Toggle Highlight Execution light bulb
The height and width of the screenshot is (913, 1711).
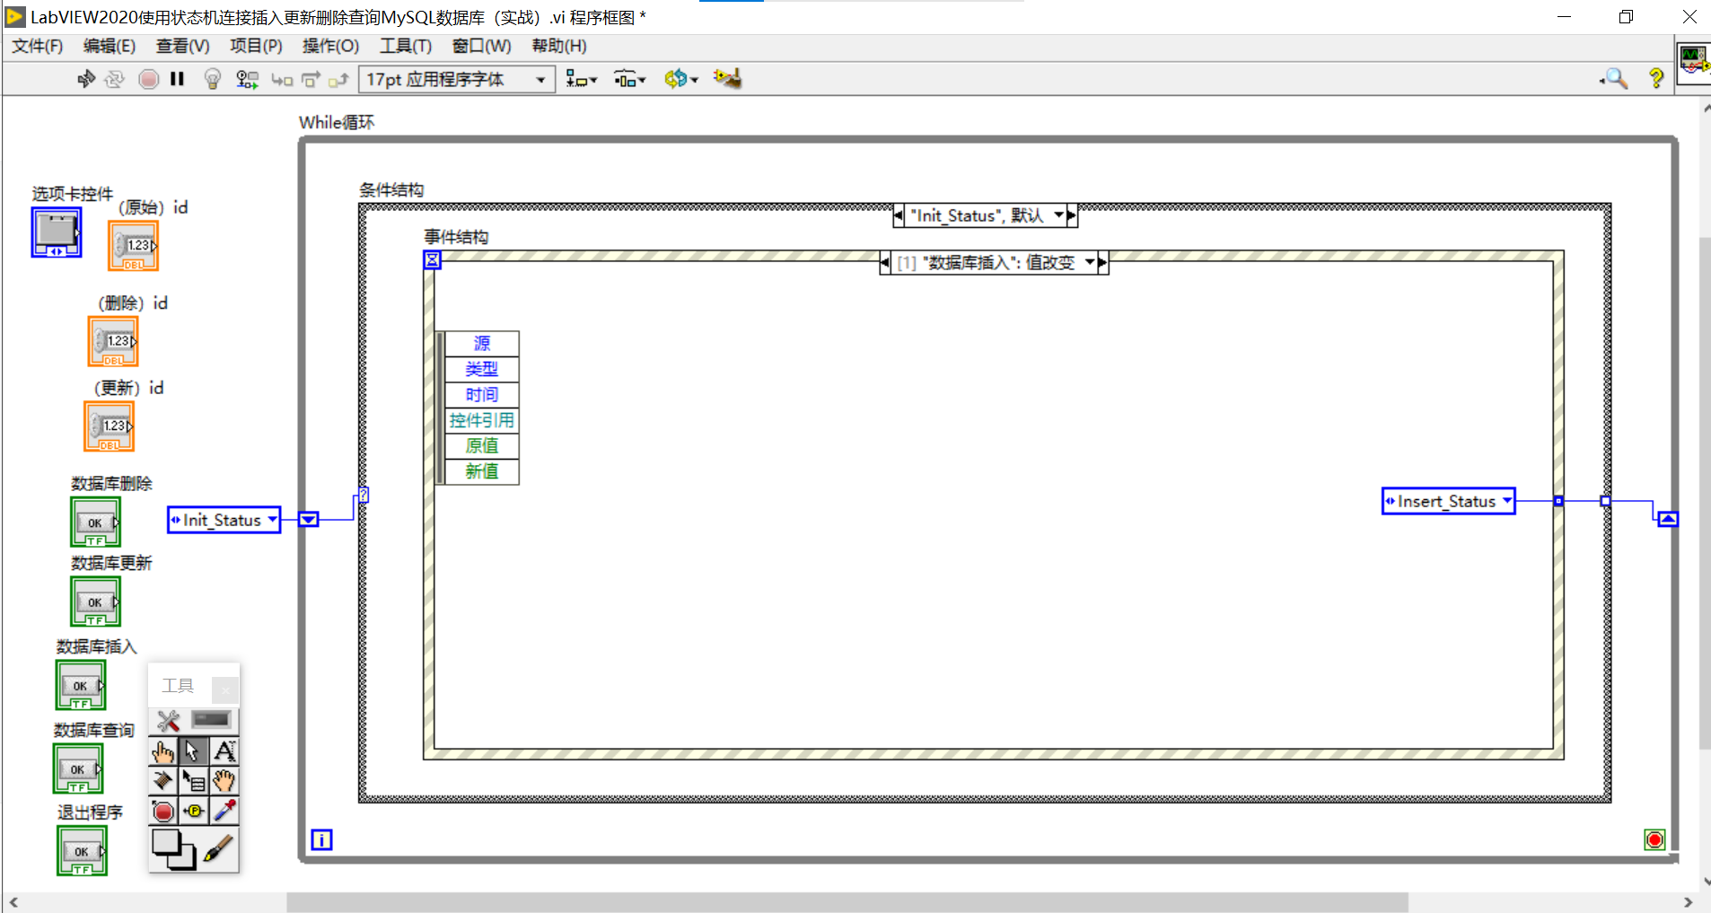pos(212,79)
